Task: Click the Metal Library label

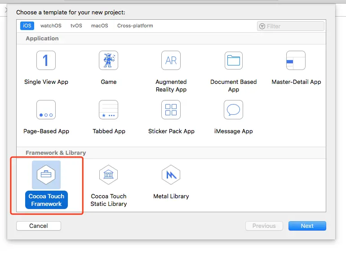Action: (171, 196)
